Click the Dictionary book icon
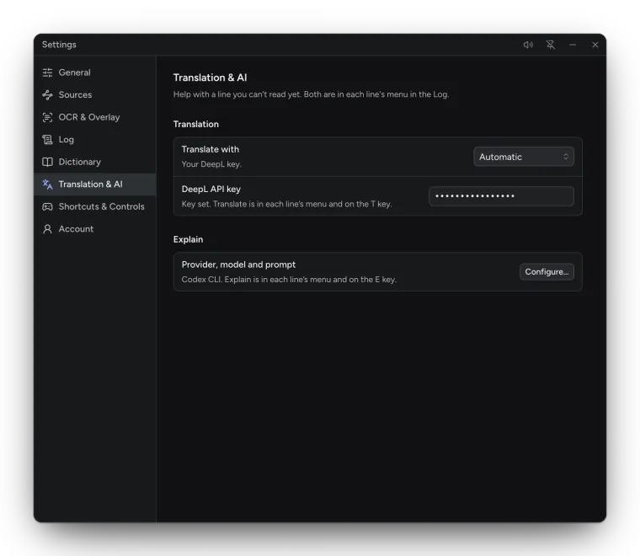 [x=47, y=162]
